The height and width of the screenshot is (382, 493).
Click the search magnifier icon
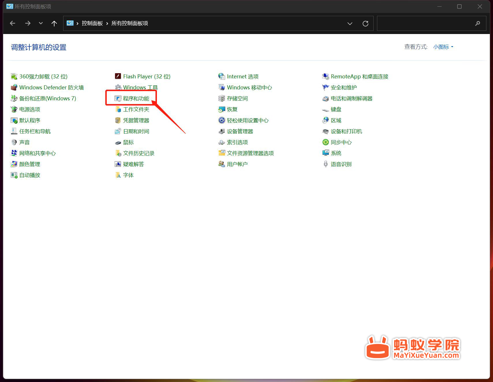point(478,23)
